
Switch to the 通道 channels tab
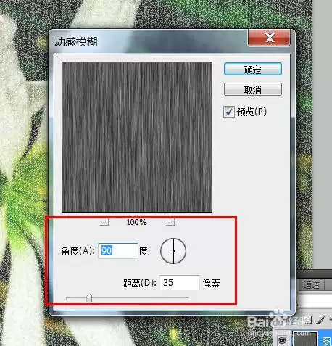click(312, 285)
